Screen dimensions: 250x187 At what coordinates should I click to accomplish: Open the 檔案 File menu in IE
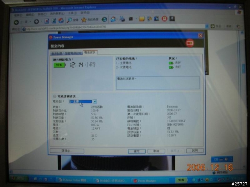(x=18, y=15)
